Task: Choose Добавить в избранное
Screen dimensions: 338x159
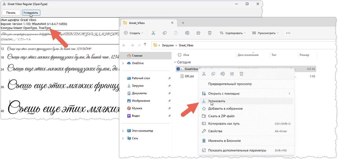Action: [x=246, y=108]
